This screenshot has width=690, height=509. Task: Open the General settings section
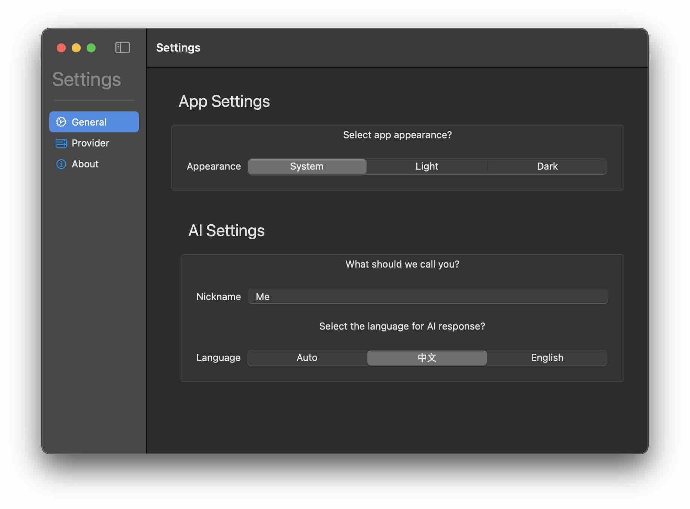94,122
